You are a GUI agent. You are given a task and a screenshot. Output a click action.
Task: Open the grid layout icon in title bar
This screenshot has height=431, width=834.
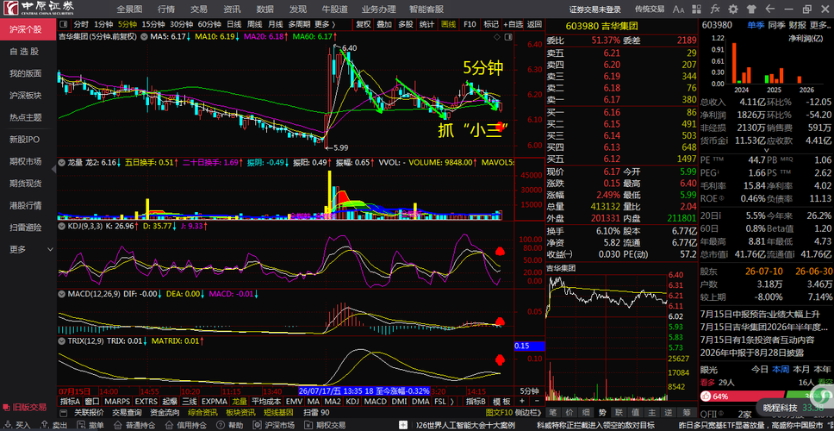pos(698,9)
